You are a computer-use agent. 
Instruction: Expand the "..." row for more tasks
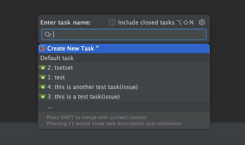pyautogui.click(x=50, y=107)
